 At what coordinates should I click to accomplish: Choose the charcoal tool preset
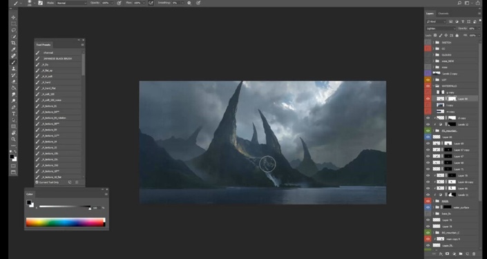tap(58, 52)
